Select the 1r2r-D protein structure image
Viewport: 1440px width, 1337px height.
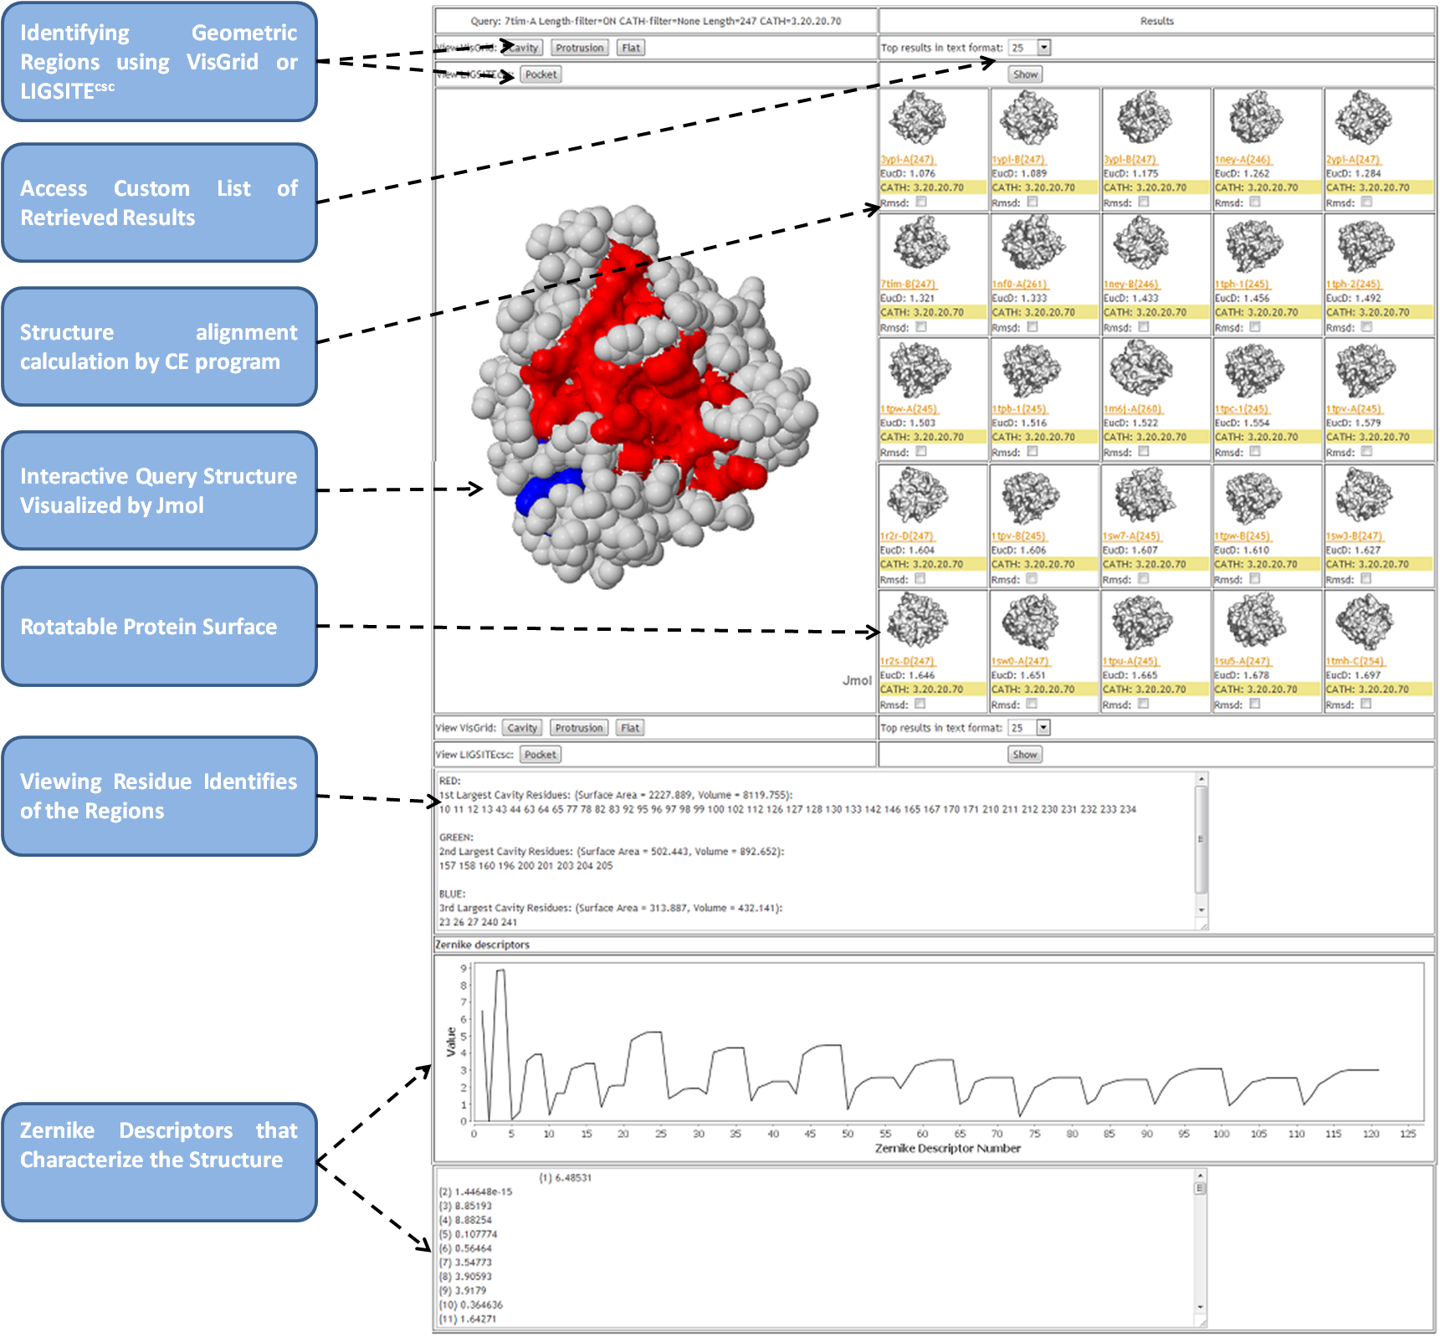(917, 495)
